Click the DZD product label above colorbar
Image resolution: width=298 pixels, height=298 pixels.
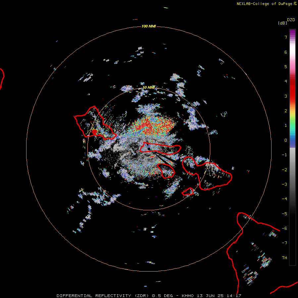tap(291, 20)
